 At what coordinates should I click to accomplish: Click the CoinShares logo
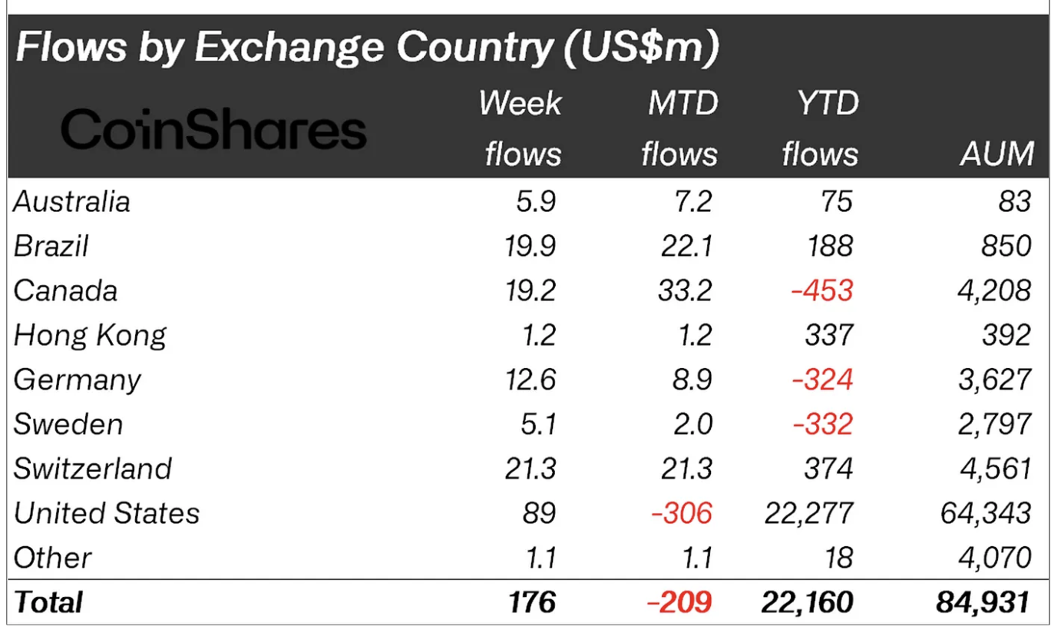pos(213,130)
